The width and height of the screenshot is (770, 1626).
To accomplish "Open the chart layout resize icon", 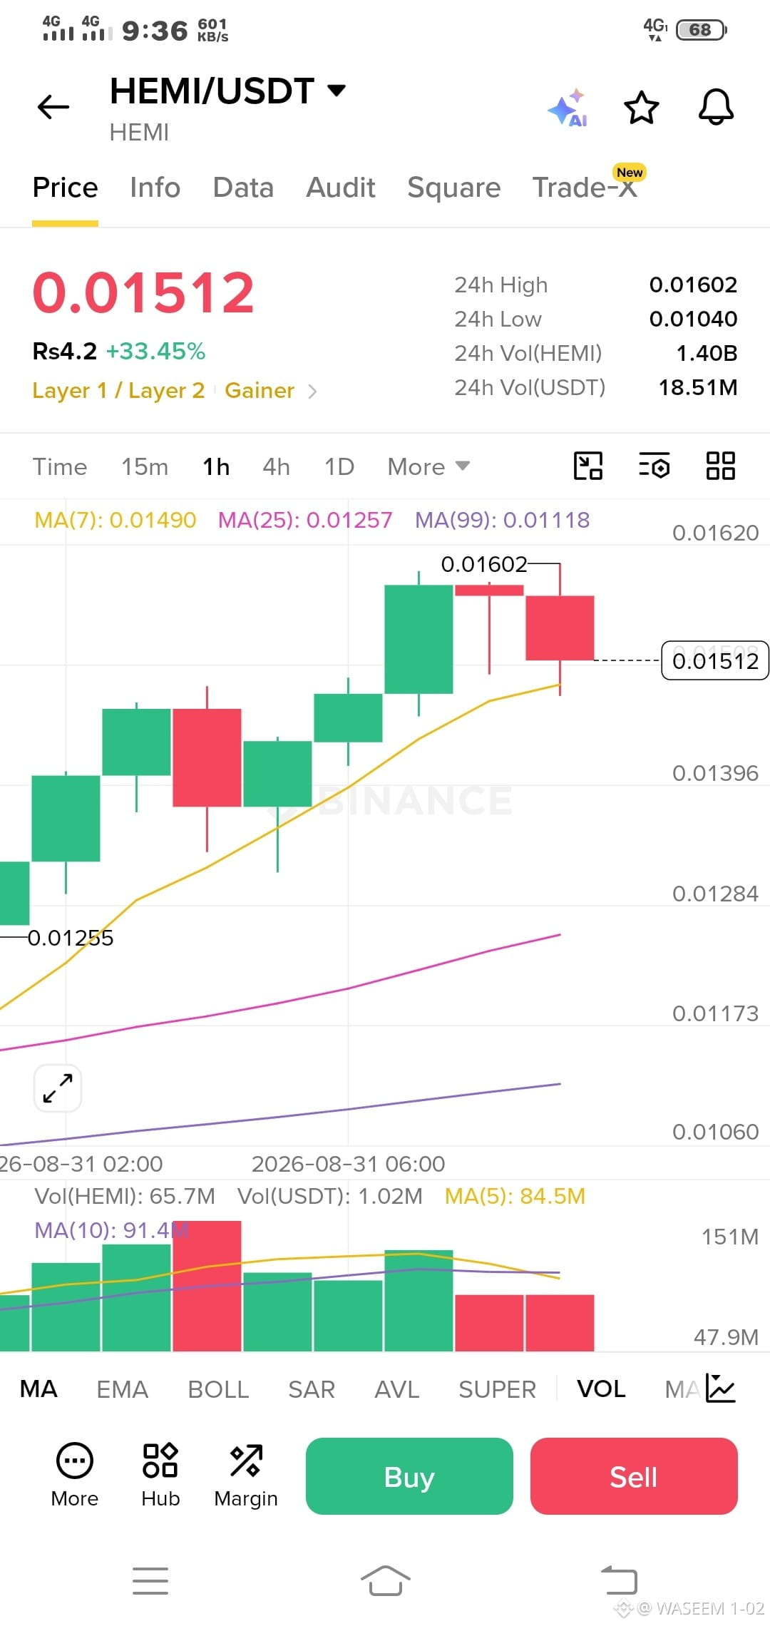I will pyautogui.click(x=588, y=466).
